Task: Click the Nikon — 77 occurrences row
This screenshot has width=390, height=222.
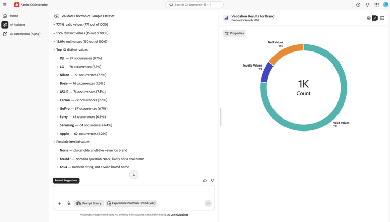Action: [83, 75]
